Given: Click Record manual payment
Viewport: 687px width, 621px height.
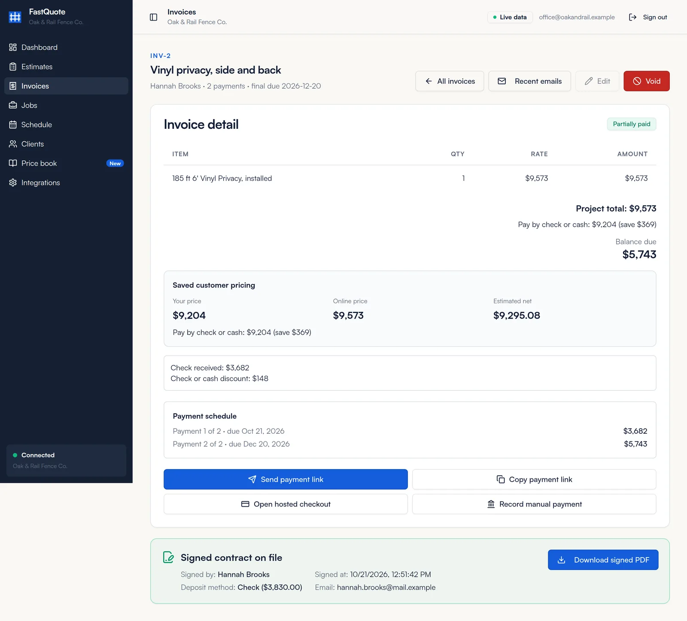Looking at the screenshot, I should click(x=534, y=504).
